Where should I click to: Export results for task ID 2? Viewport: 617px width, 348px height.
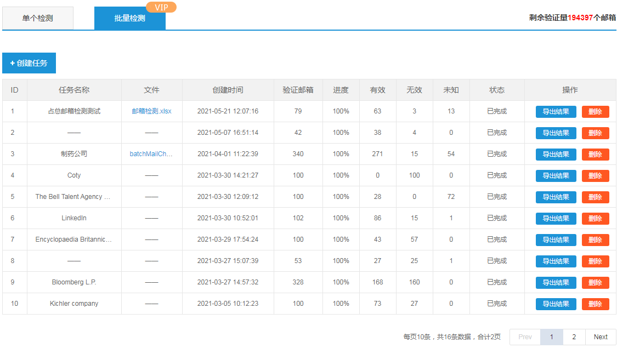(x=556, y=133)
